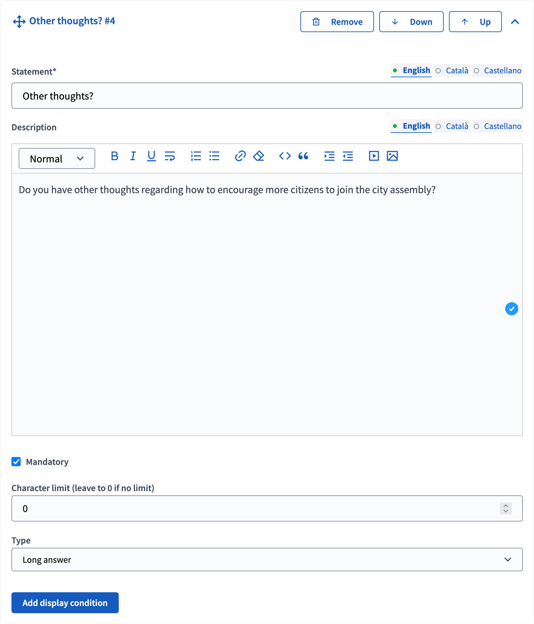Remove the Other thoughts question
534x624 pixels.
337,22
